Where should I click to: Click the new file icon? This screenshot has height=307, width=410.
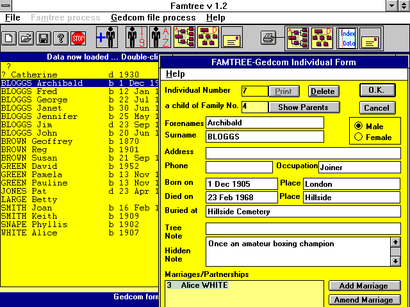tap(10, 38)
